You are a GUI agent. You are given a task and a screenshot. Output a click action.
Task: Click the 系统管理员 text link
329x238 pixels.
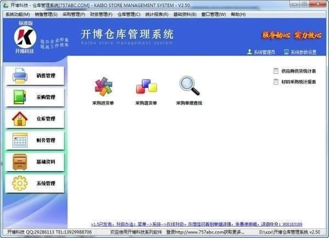264,52
